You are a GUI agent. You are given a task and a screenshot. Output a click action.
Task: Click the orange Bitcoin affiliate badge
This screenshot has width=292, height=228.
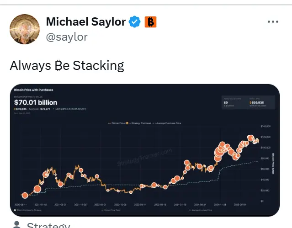pos(150,22)
